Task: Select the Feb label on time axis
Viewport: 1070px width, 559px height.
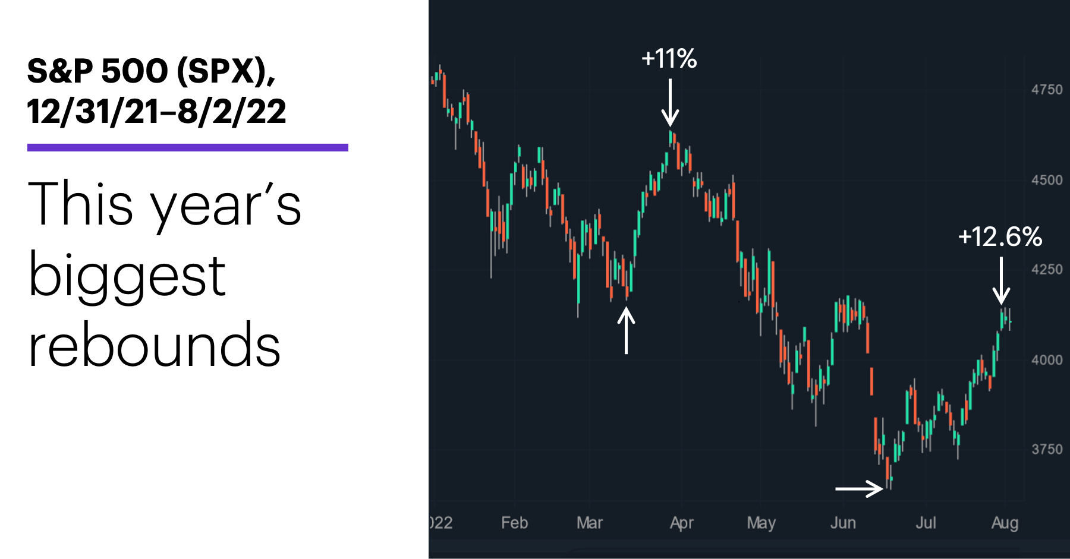Action: pyautogui.click(x=514, y=523)
